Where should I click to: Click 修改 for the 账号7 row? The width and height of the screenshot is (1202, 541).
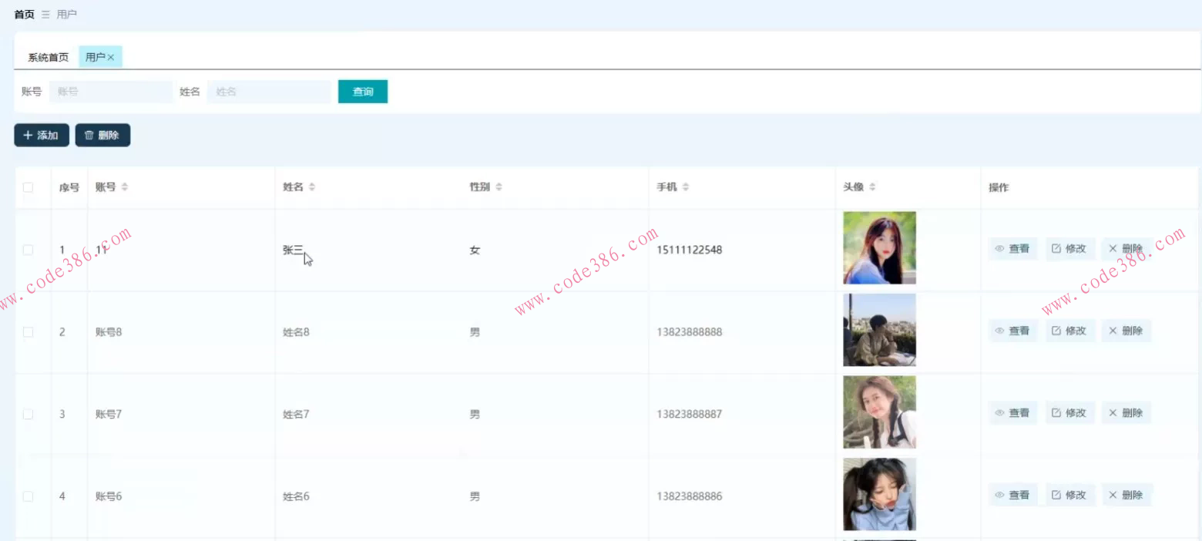[1070, 413]
